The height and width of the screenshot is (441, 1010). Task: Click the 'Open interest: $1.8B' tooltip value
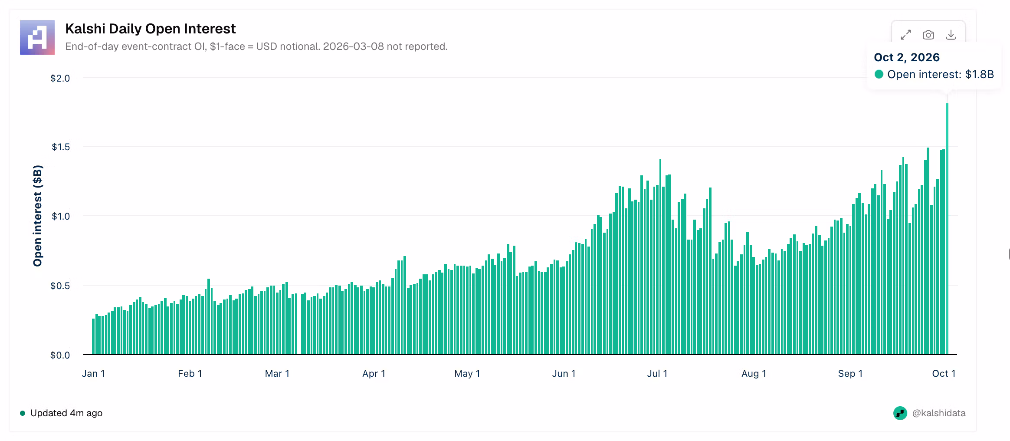pos(941,74)
